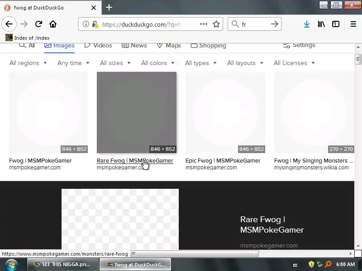Screen dimensions: 362x271
Task: Click the scrollbar up arrow
Action: (x=358, y=47)
